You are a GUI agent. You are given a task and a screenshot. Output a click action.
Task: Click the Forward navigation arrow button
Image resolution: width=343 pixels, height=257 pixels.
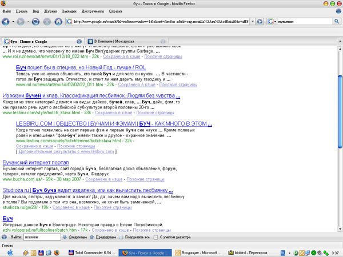[22, 22]
